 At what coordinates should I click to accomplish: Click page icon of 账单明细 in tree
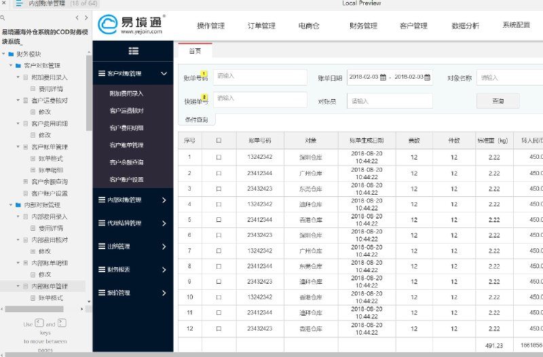click(x=33, y=170)
